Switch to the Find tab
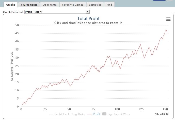The image size is (175, 120). pyautogui.click(x=109, y=5)
